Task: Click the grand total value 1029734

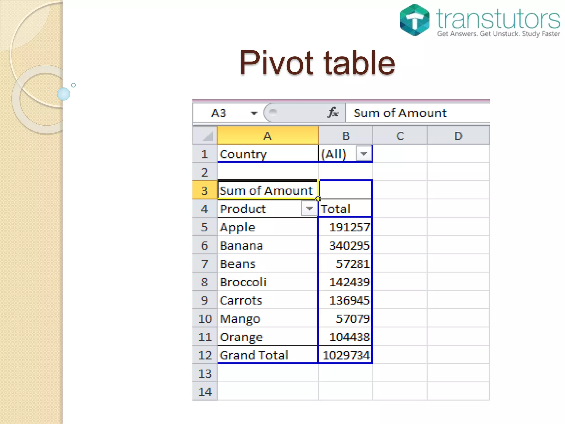Action: tap(346, 355)
